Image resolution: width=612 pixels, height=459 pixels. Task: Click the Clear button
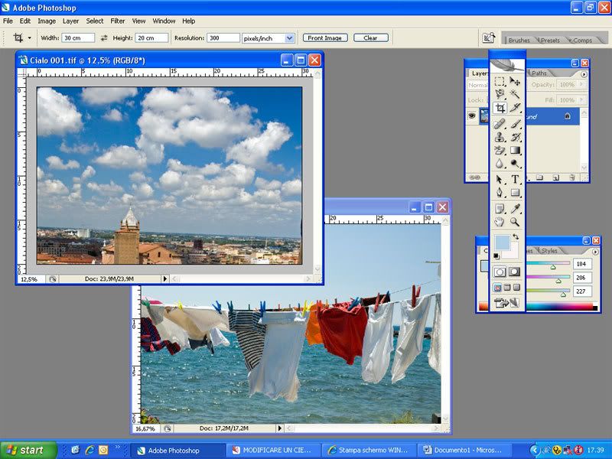point(370,37)
